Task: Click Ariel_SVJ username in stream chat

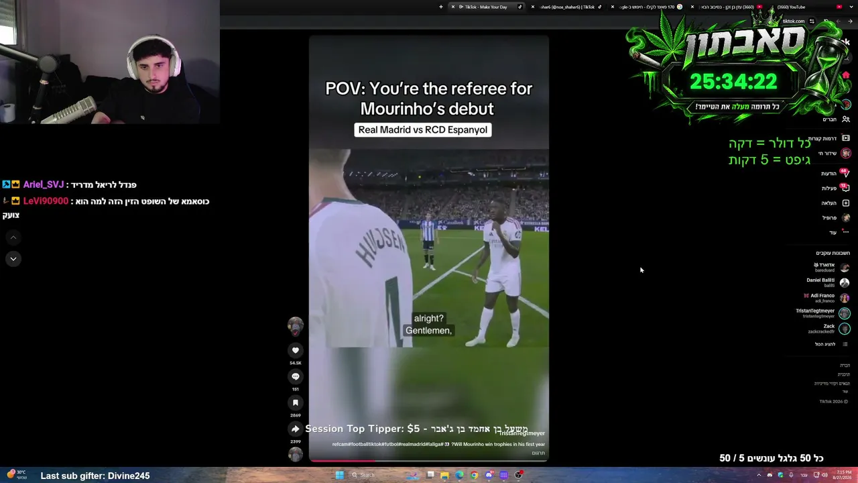Action: (x=44, y=184)
